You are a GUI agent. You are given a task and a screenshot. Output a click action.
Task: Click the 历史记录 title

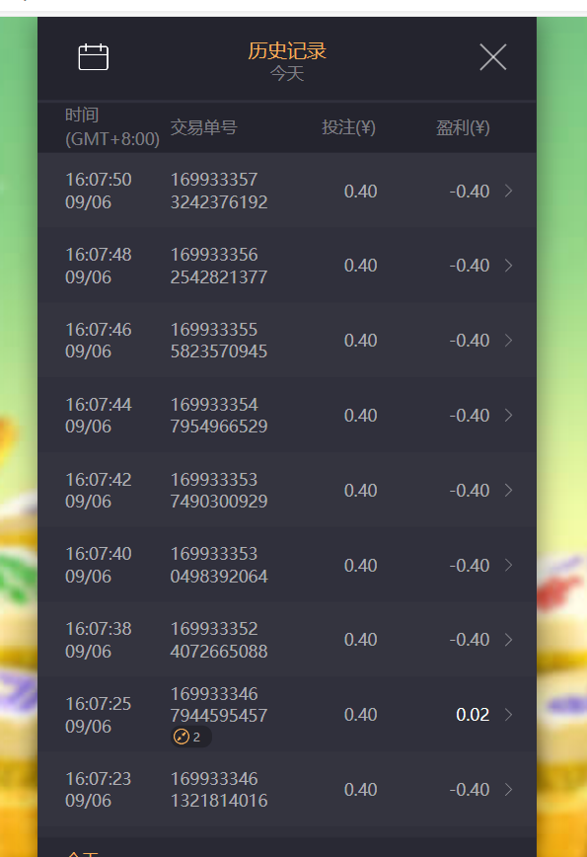[x=287, y=50]
